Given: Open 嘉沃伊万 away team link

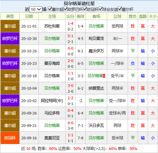Looking at the screenshot, I should tap(96, 51).
